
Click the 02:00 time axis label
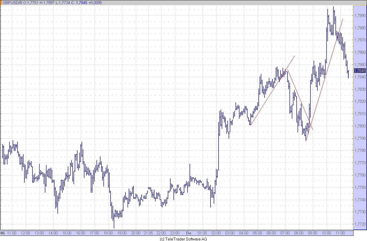(216, 233)
